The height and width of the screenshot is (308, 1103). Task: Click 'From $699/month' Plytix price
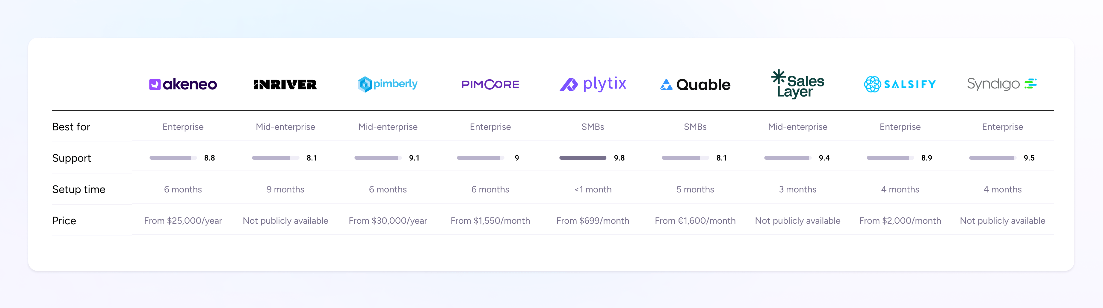coord(593,221)
